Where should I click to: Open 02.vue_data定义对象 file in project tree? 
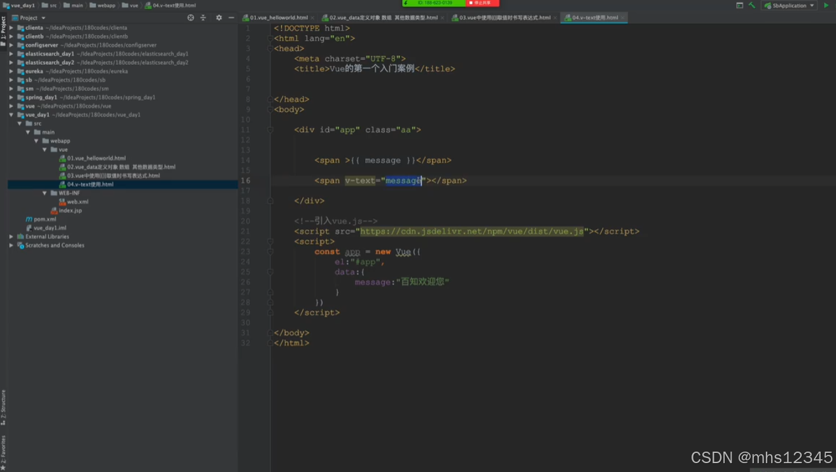[121, 167]
